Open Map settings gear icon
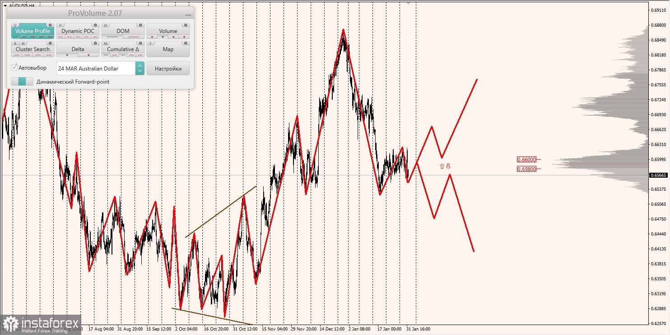This screenshot has height=335, width=670. coord(186,43)
